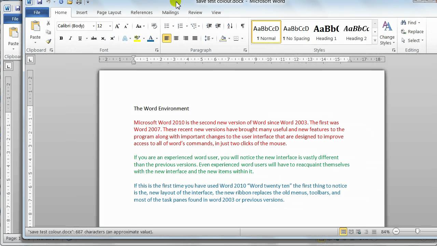Activate the Format Painter brush
437x246 pixels.
point(48,41)
